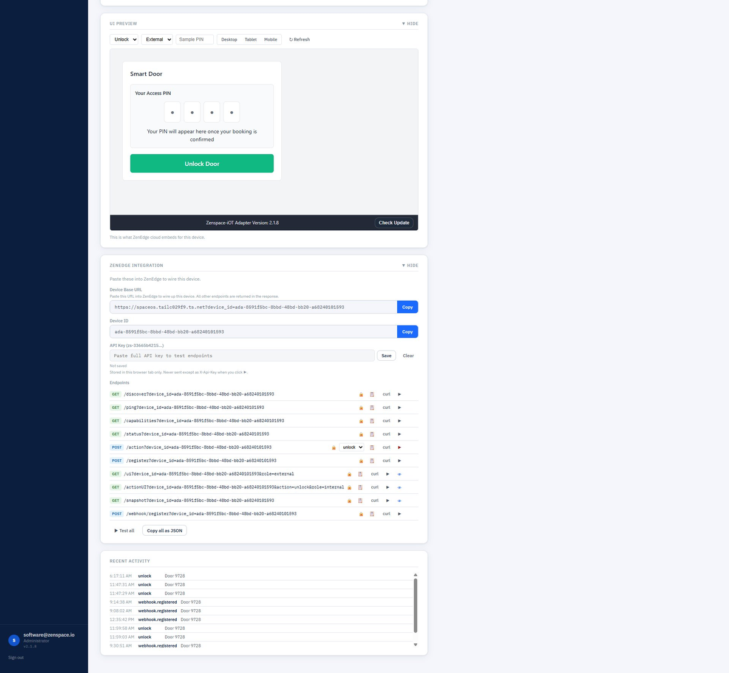The height and width of the screenshot is (673, 729).
Task: Select the 6:17:11 AM unlock activity row
Action: pyautogui.click(x=261, y=576)
